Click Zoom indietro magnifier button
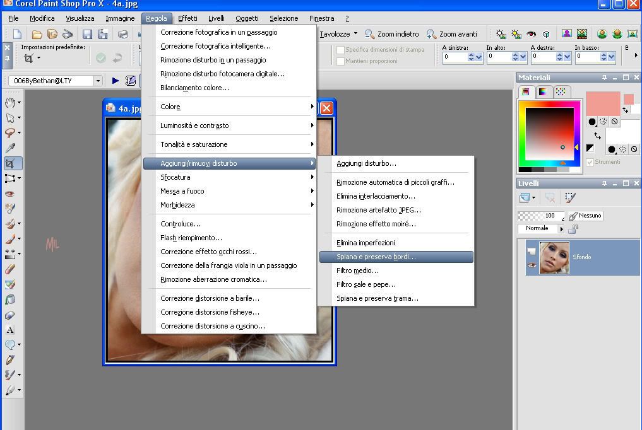This screenshot has width=642, height=430. point(392,34)
